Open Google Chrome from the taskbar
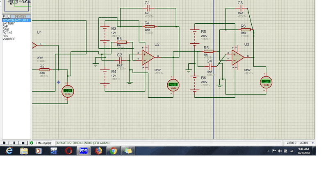The image size is (328, 184). [x=113, y=150]
